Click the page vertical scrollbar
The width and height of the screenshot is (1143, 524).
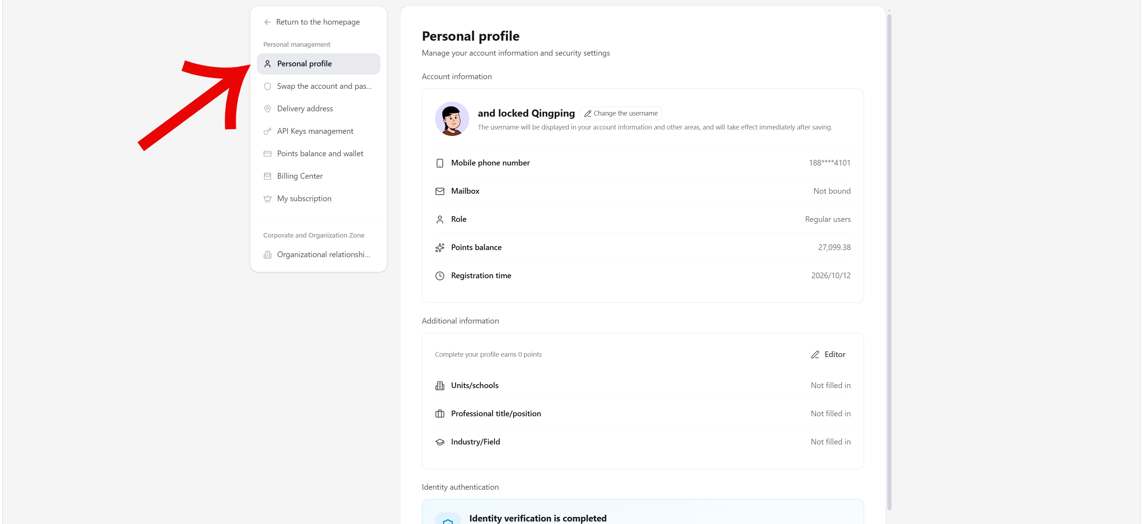889,262
